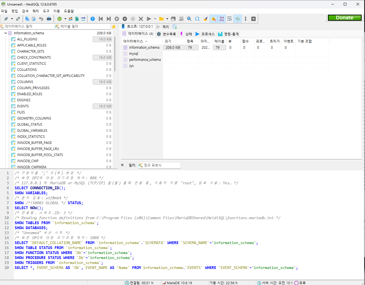The width and height of the screenshot is (365, 285).
Task: Select the ENGINES table in tree
Action: pos(24,100)
